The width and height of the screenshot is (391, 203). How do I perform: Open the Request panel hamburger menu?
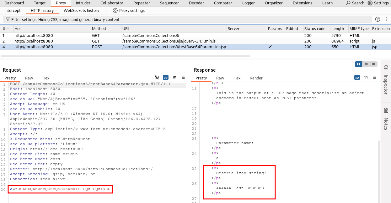[x=183, y=77]
